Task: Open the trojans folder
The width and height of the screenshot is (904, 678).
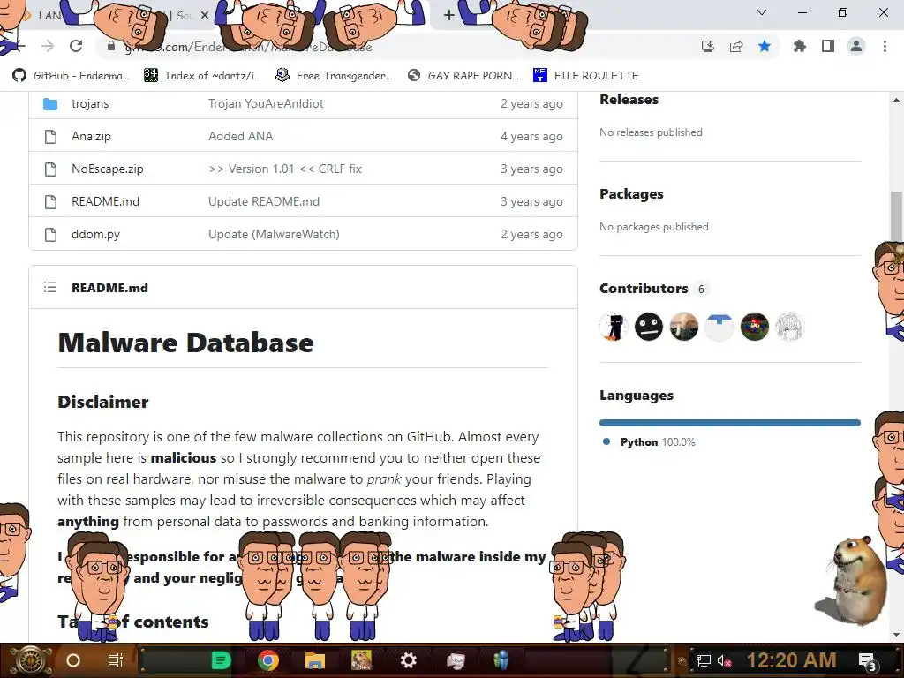Action: (90, 104)
